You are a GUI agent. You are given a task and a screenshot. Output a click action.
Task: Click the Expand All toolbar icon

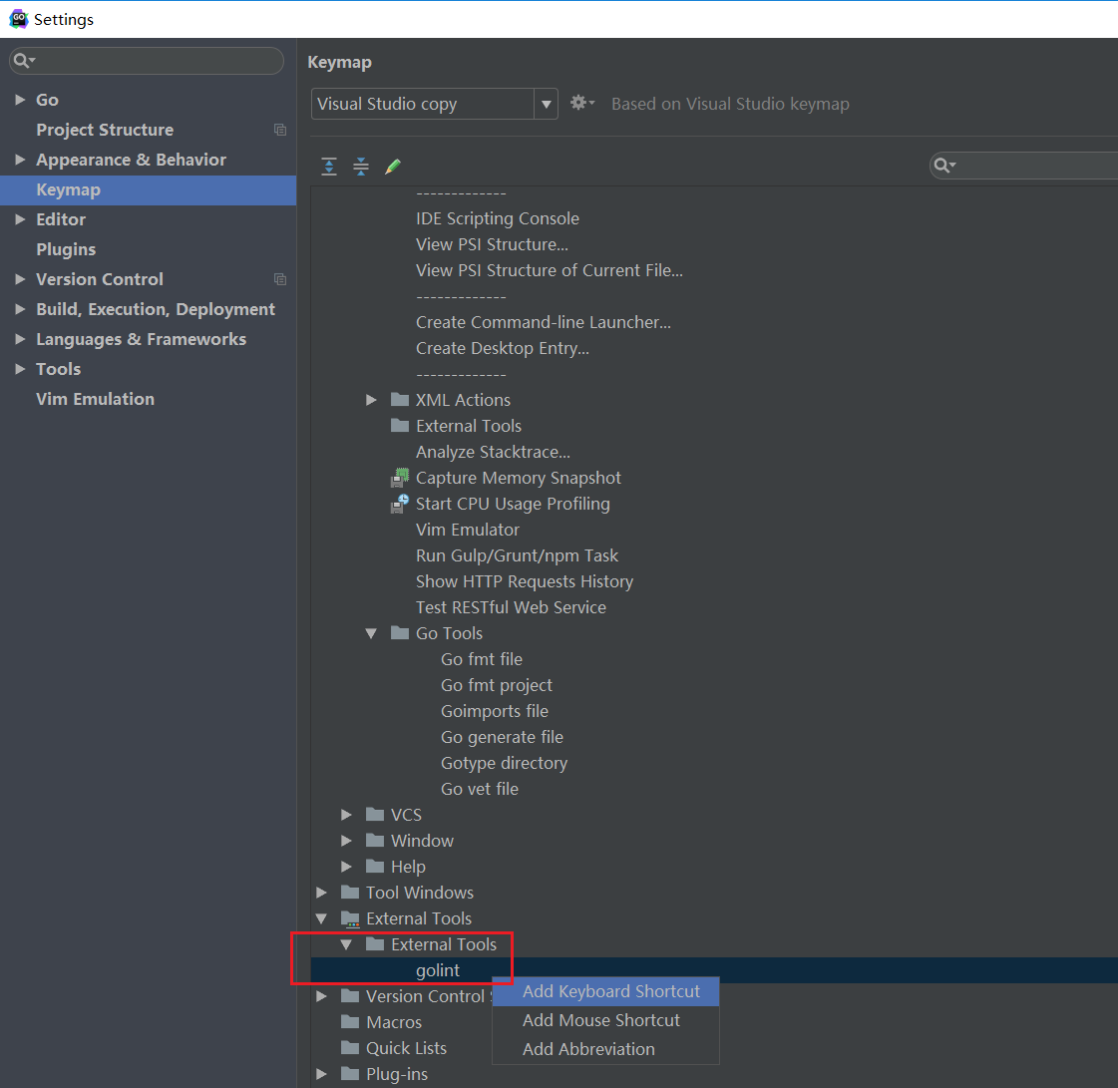(329, 167)
